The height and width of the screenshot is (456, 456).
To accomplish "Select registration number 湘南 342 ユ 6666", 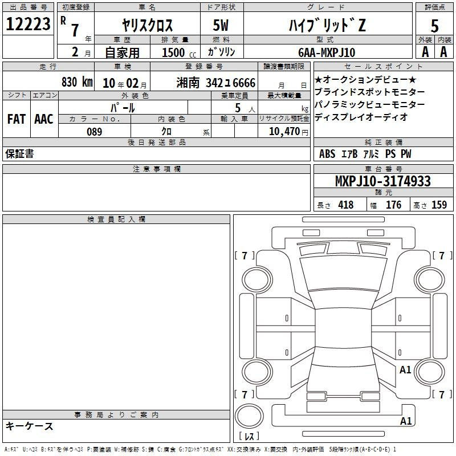I will tap(216, 83).
